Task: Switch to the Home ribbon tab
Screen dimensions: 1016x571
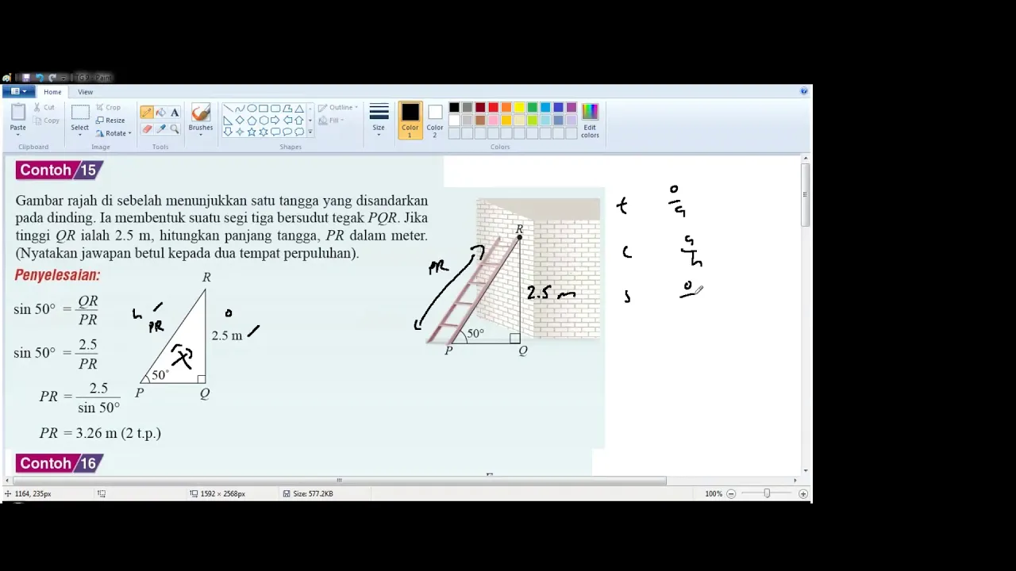Action: coord(52,92)
